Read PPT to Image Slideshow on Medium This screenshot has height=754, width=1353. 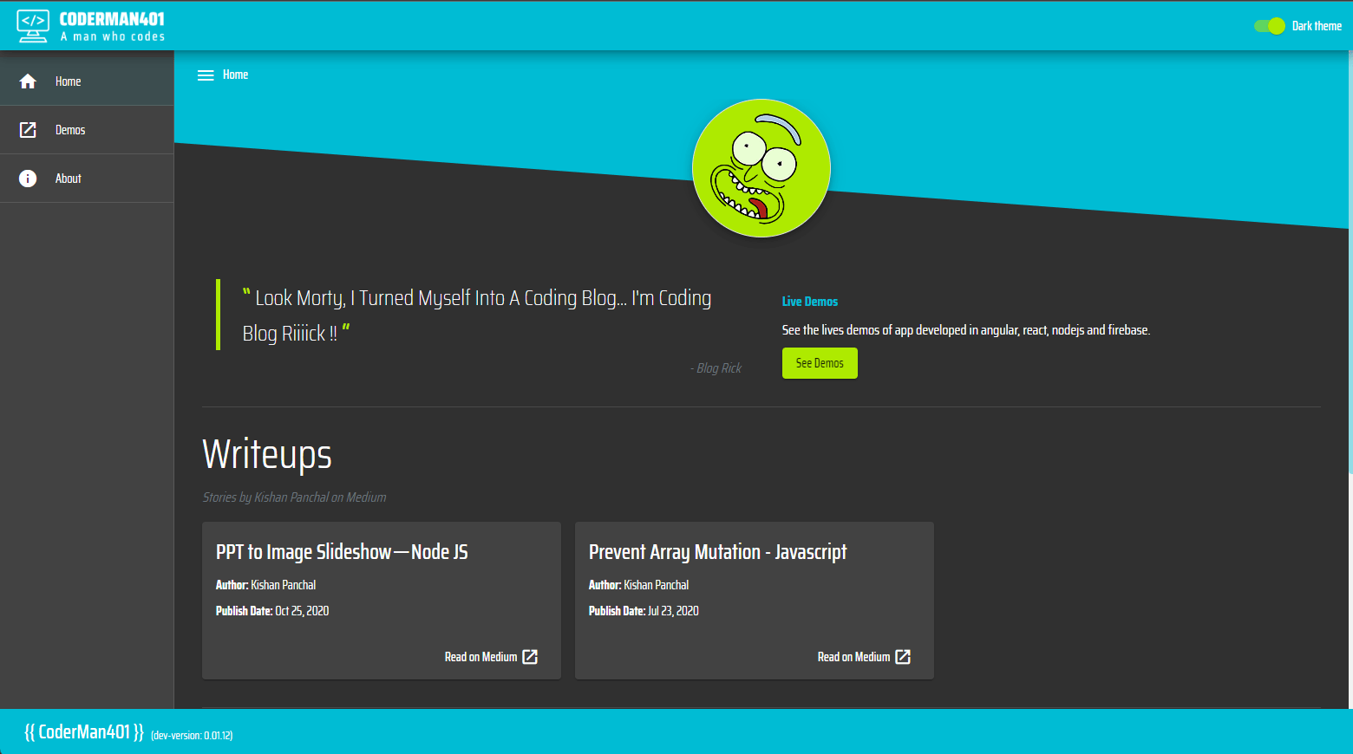(492, 657)
